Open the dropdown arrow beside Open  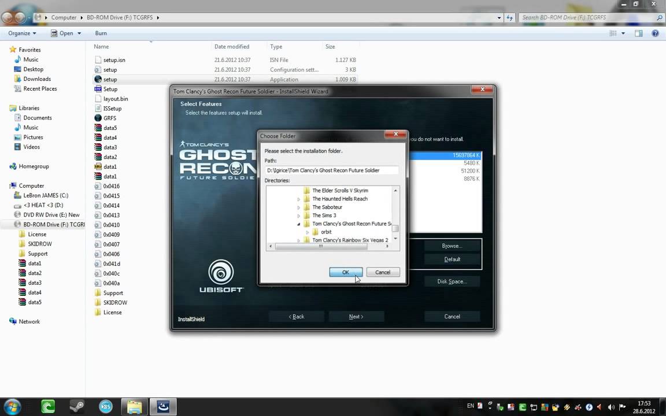[x=79, y=33]
